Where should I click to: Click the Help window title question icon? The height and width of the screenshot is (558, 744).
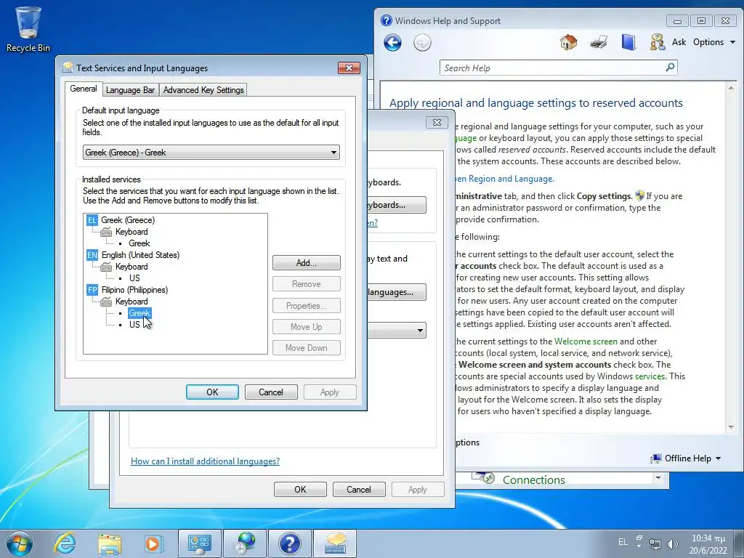(387, 20)
